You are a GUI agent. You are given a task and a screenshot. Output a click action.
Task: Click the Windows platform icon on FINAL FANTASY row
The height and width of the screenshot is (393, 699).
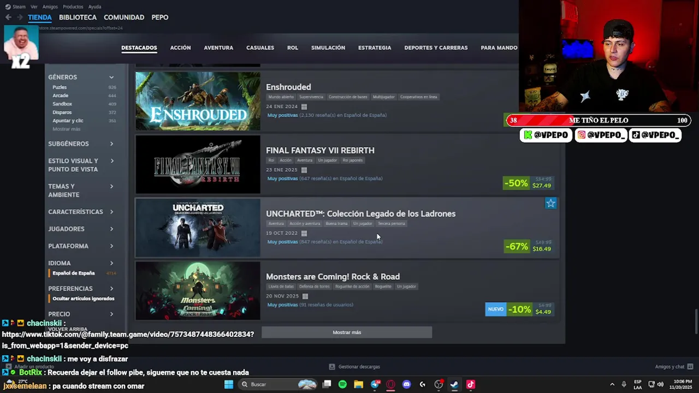coord(304,170)
